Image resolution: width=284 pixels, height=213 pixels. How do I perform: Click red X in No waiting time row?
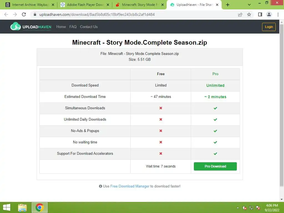click(161, 142)
